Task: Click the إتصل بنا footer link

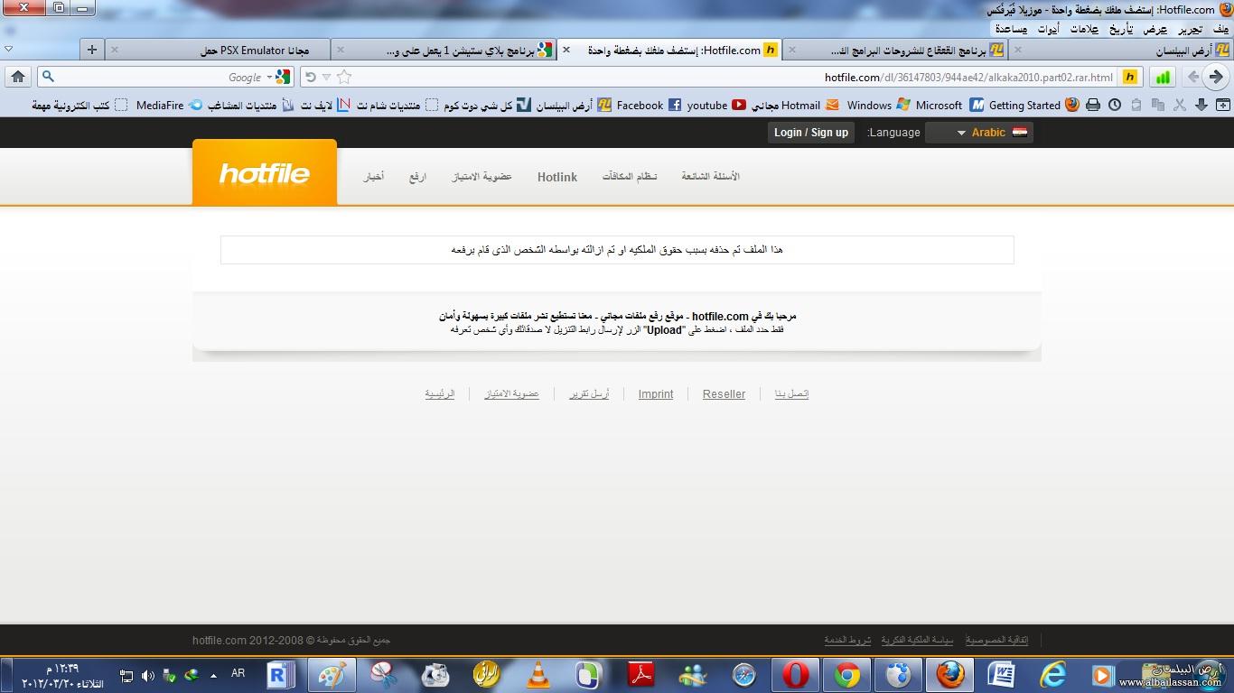Action: [x=791, y=394]
